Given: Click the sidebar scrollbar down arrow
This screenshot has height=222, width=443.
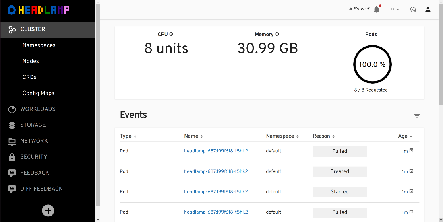Looking at the screenshot, I should pos(98,219).
